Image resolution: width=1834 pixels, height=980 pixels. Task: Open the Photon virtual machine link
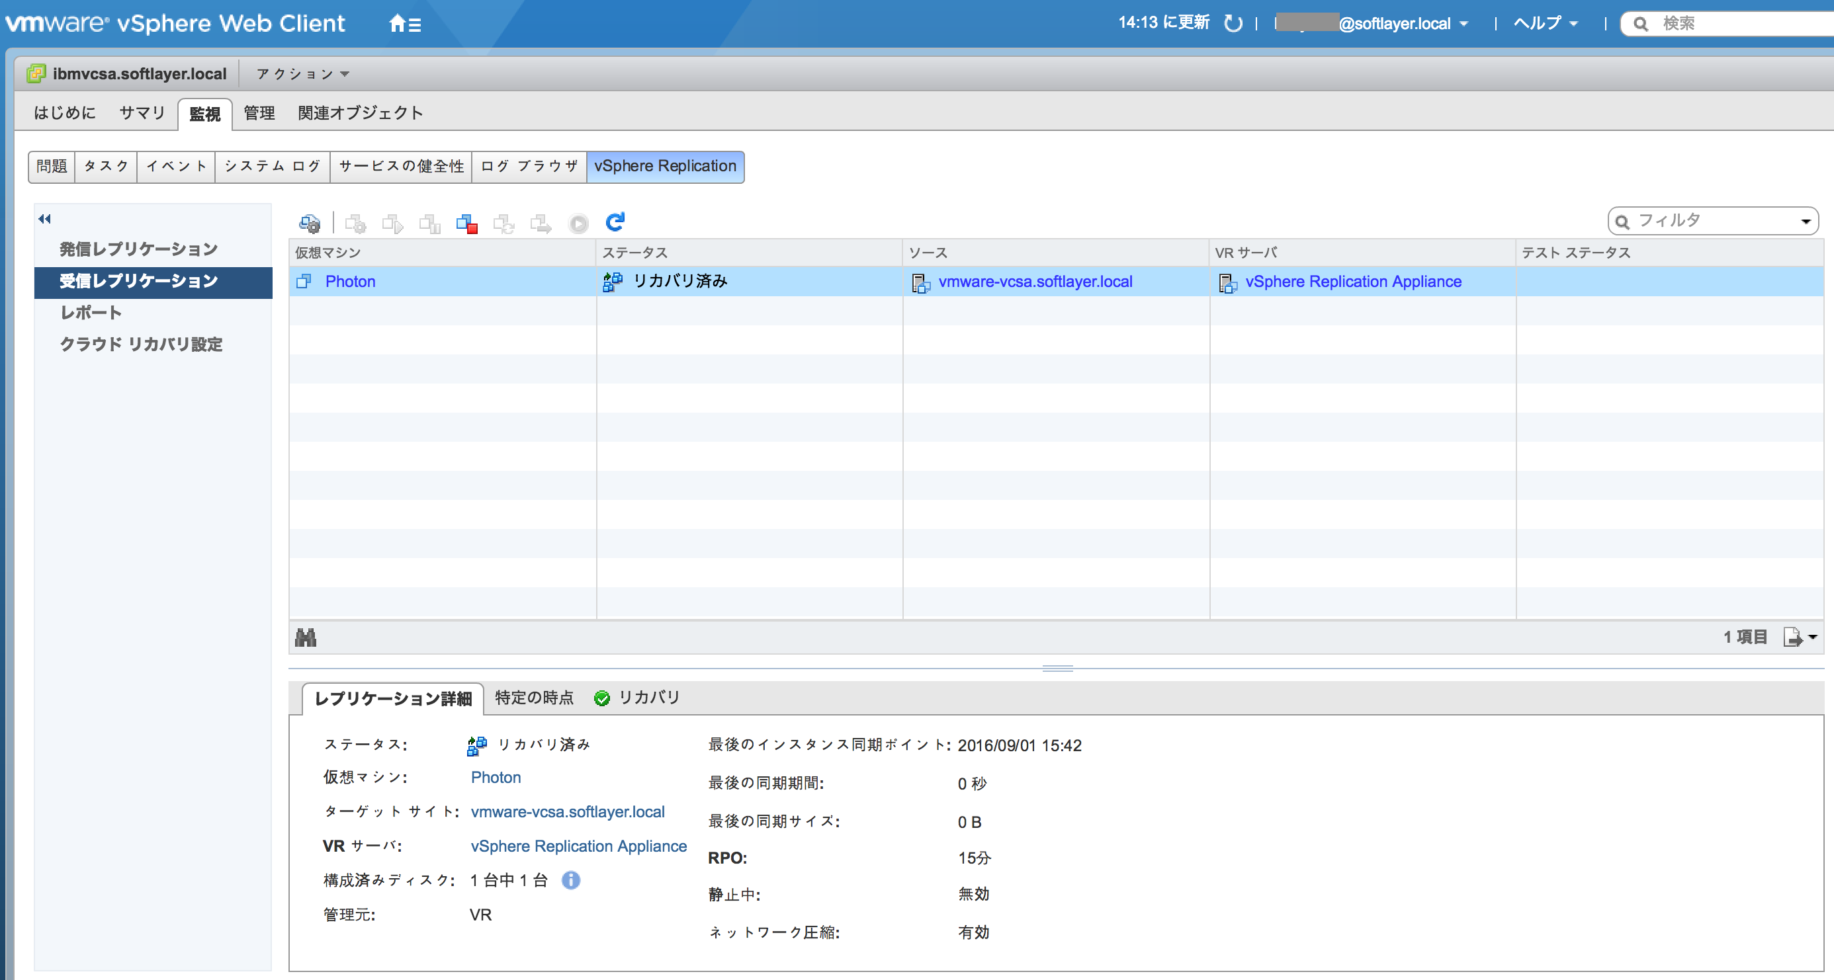point(350,281)
